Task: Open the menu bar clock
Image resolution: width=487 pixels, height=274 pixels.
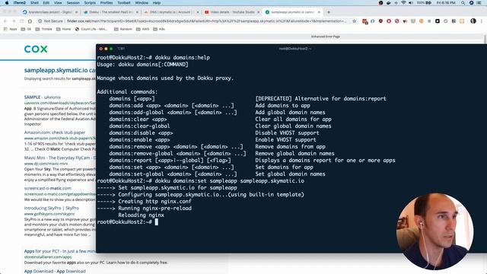Action: point(446,3)
